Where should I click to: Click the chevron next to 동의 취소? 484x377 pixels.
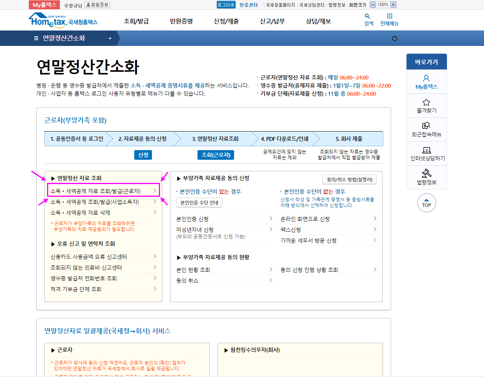coord(271,280)
